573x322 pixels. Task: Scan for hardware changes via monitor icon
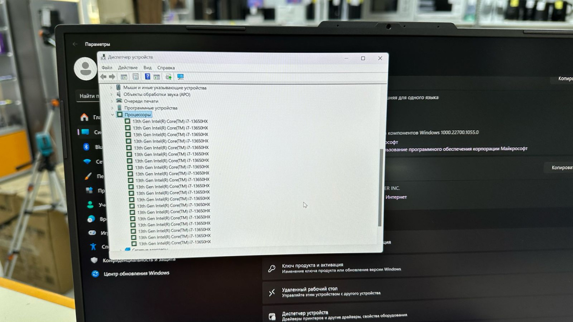click(x=180, y=77)
